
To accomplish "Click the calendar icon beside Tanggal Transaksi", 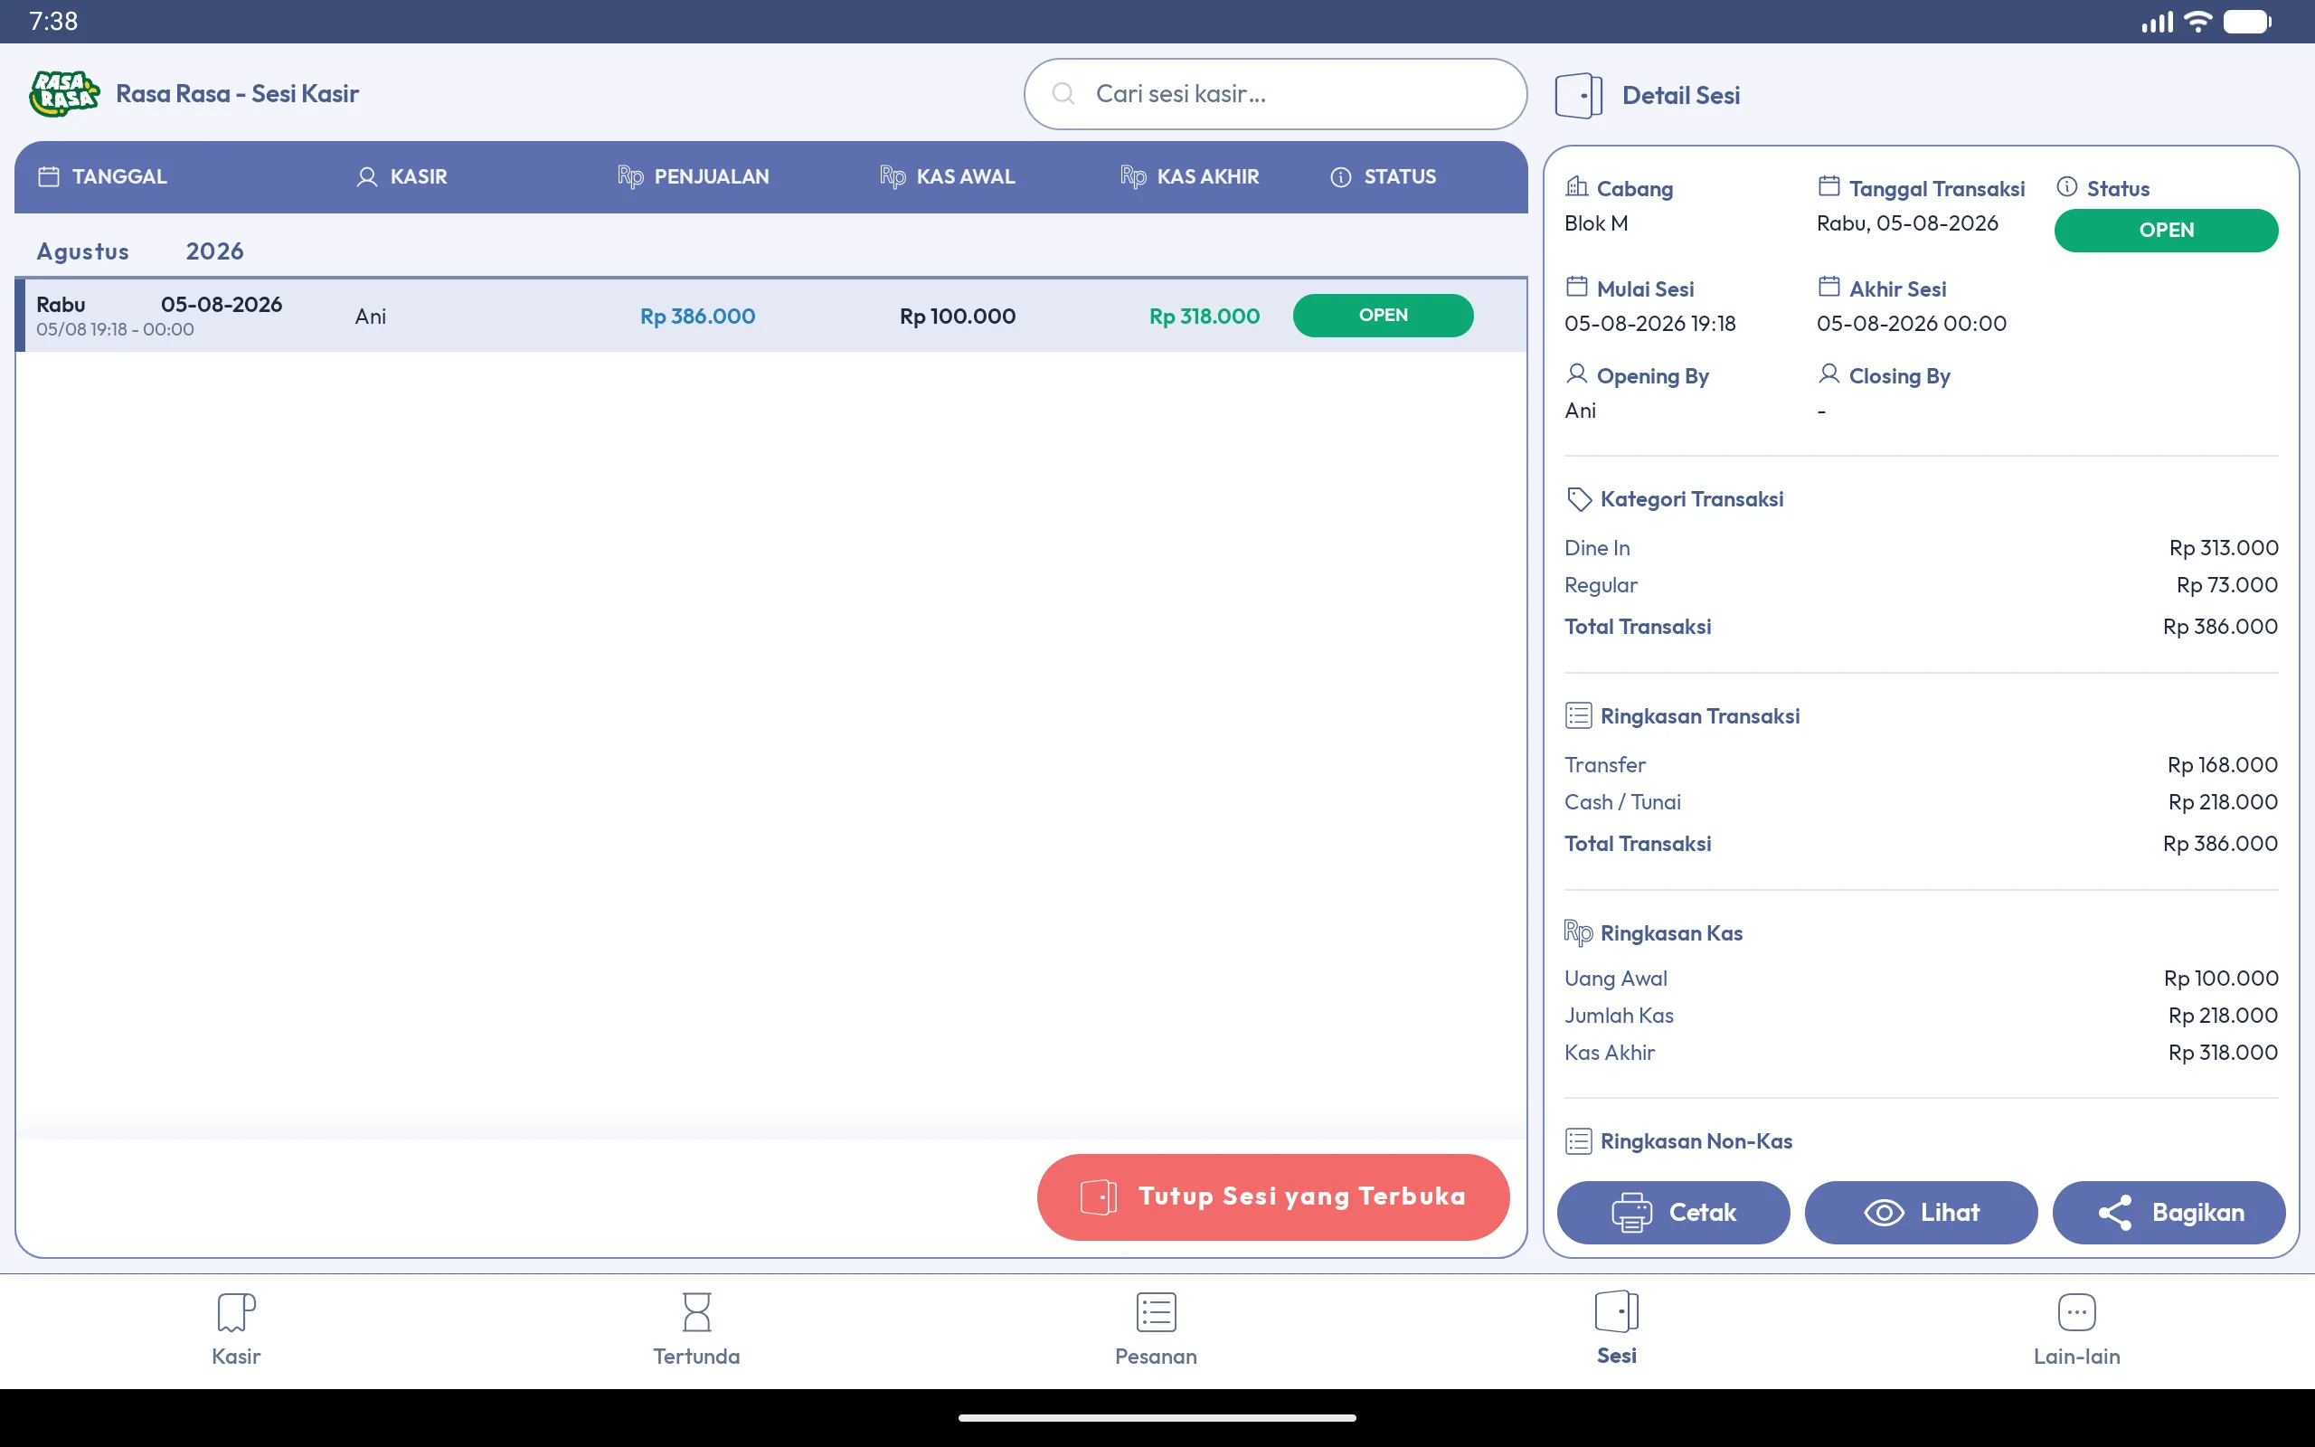I will (x=1829, y=185).
